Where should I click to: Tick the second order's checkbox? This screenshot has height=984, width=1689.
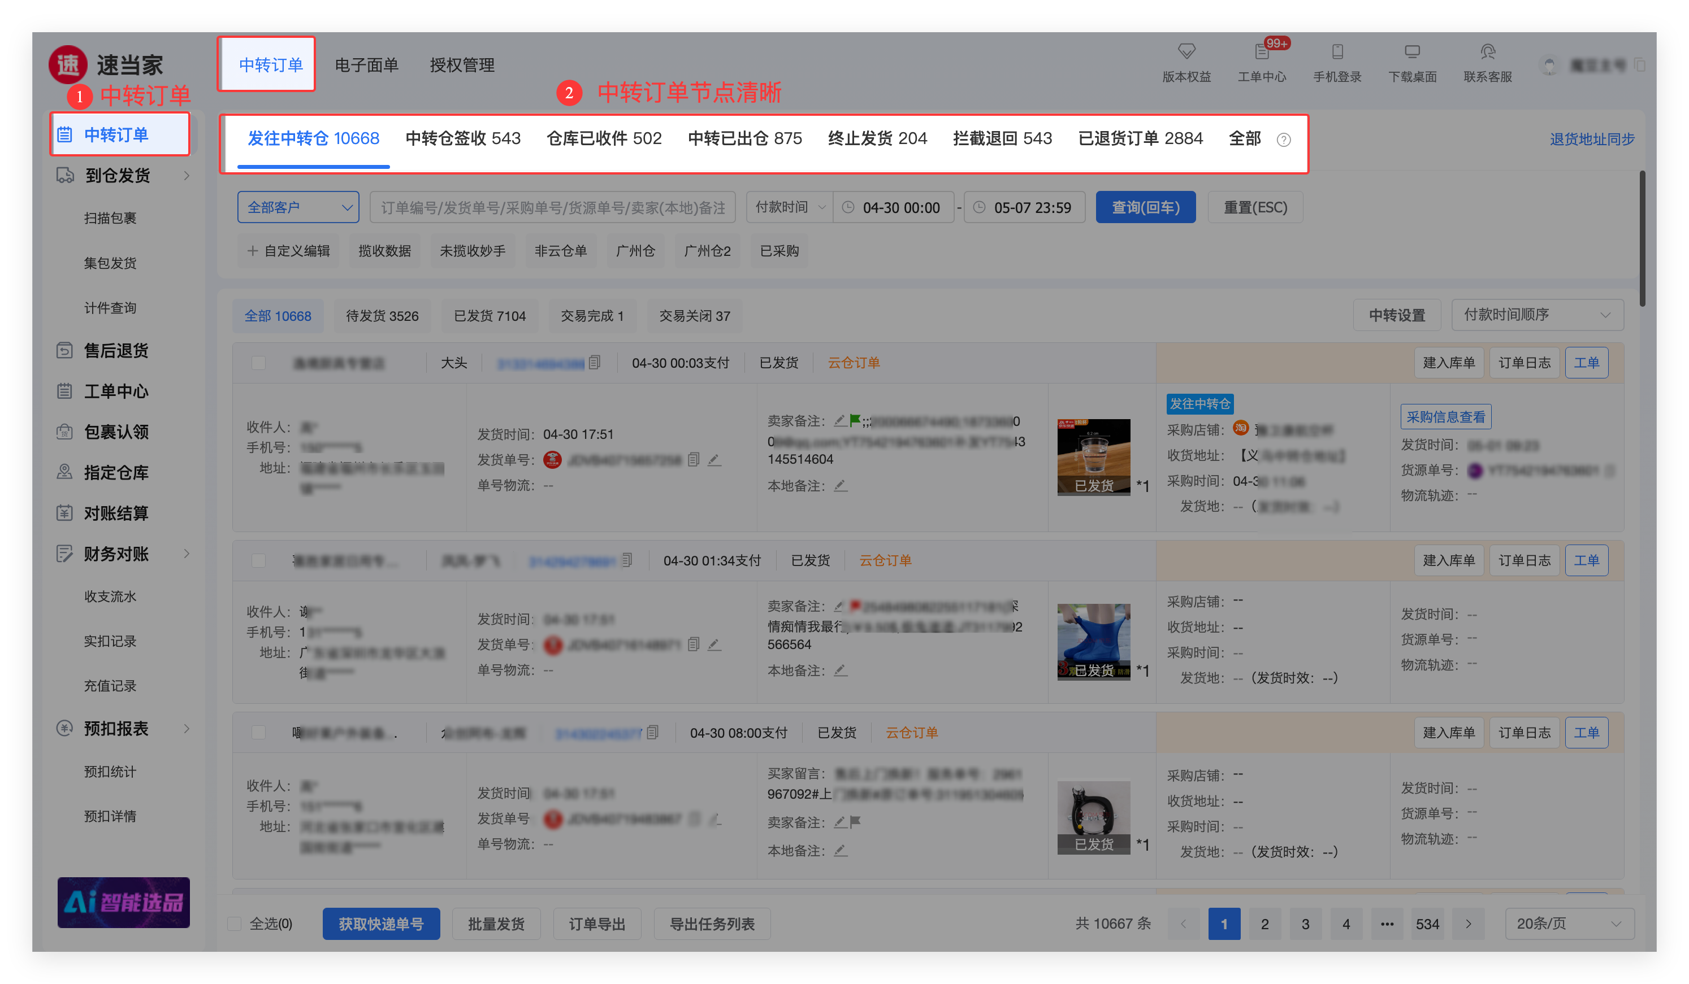click(x=258, y=561)
